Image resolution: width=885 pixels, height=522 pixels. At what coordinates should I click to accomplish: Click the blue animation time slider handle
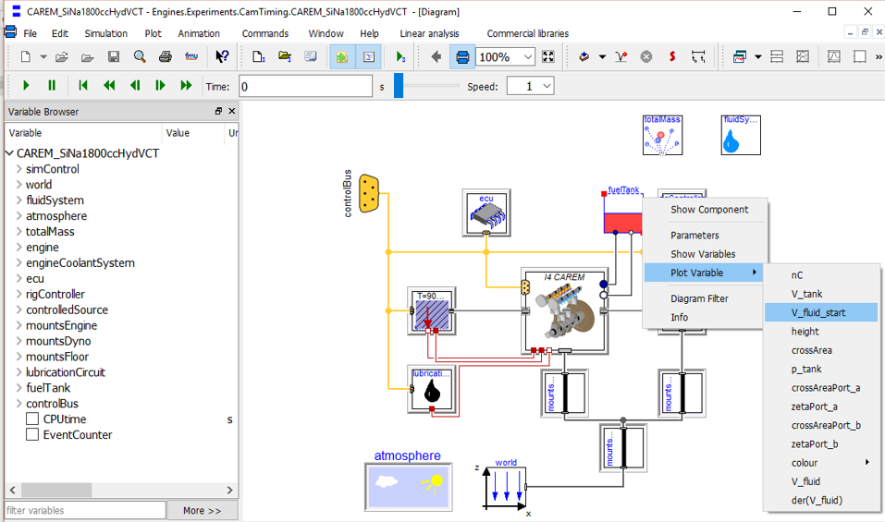coord(399,86)
